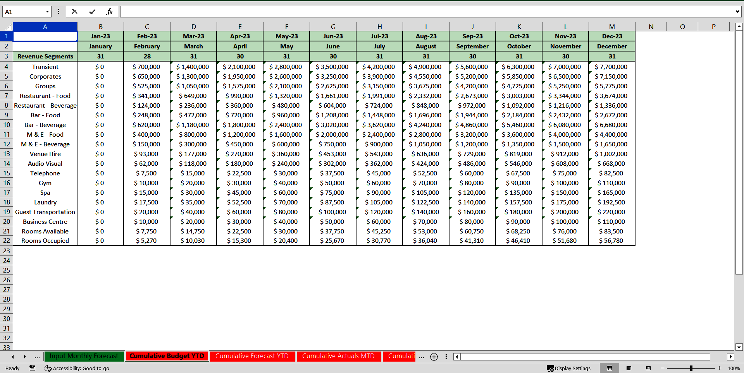Switch to Normal view
Viewport: 744px width, 374px height.
[x=609, y=368]
